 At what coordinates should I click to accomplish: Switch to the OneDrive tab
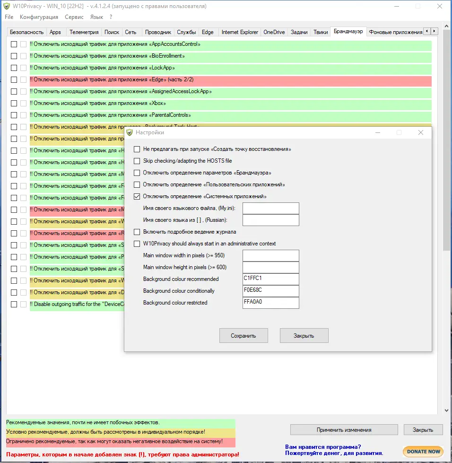pyautogui.click(x=274, y=32)
